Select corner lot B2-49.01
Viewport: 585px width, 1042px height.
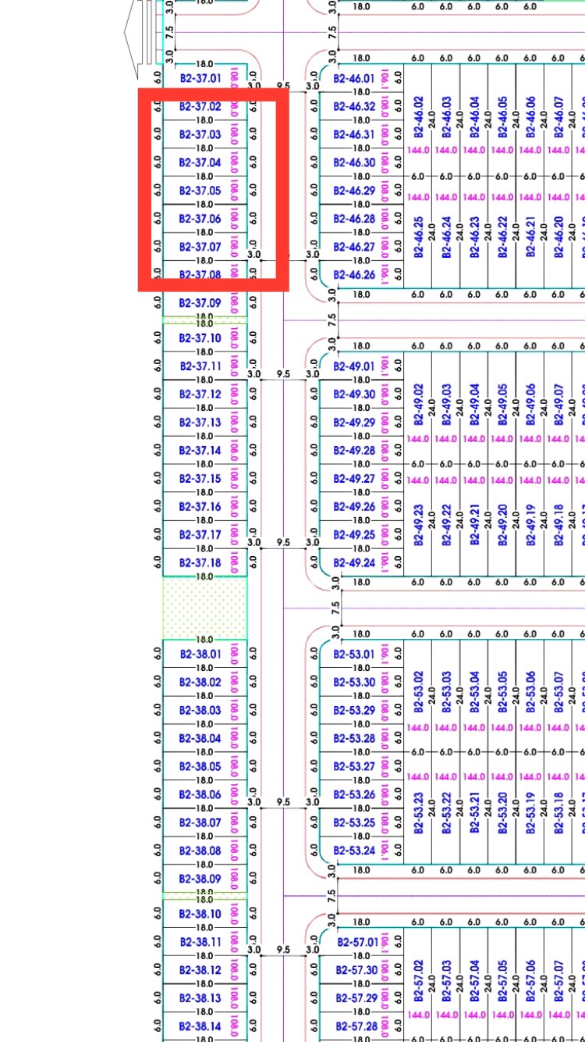click(354, 366)
